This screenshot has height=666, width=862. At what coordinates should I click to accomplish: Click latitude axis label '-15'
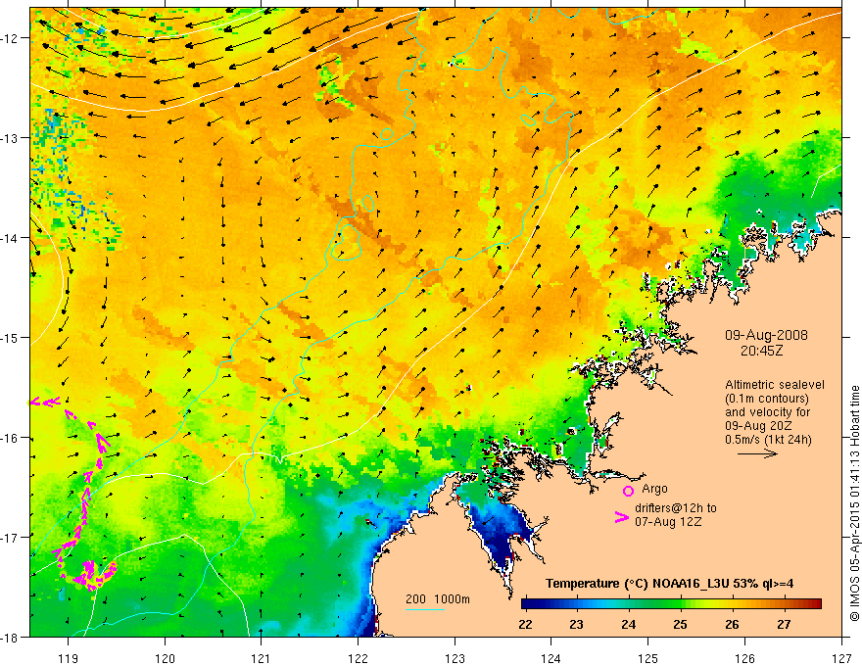tap(11, 337)
